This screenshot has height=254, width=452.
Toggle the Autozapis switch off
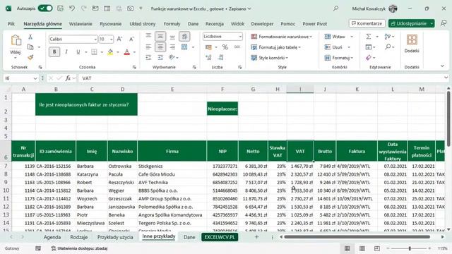point(45,8)
